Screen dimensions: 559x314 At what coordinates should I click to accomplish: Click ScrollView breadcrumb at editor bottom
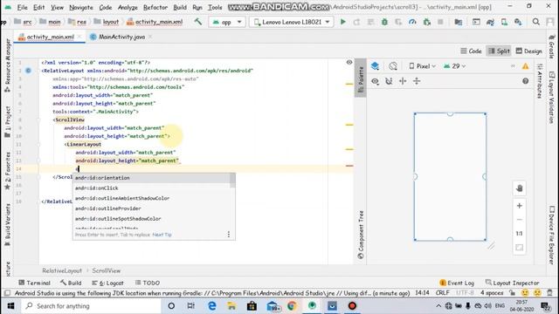pyautogui.click(x=107, y=270)
